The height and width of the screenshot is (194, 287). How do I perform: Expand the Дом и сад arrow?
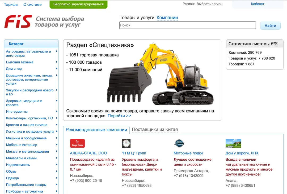pyautogui.click(x=57, y=69)
